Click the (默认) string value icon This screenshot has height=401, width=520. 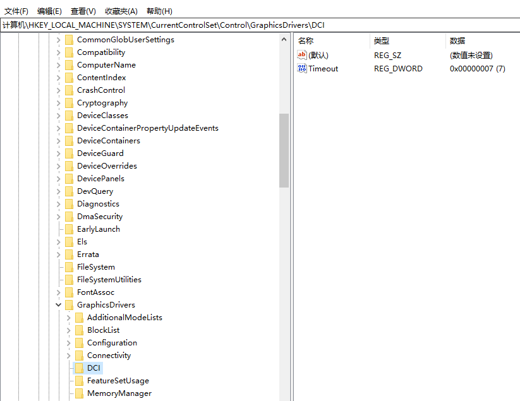pyautogui.click(x=302, y=55)
